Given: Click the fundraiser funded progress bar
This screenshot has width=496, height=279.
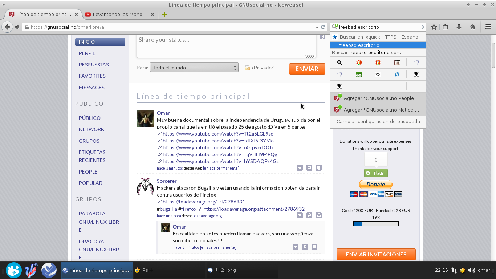Looking at the screenshot, I should point(376,224).
